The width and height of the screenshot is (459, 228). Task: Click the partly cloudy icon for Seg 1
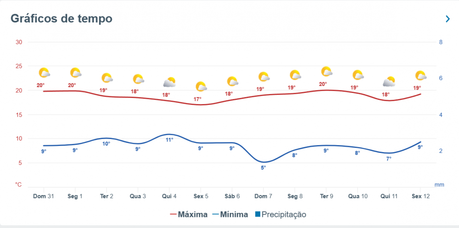[x=76, y=73]
